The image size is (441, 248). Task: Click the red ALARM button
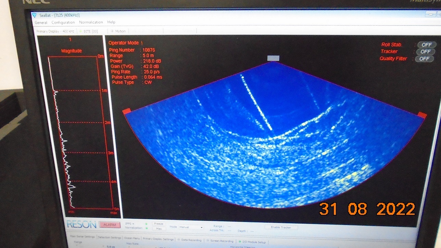pyautogui.click(x=110, y=225)
